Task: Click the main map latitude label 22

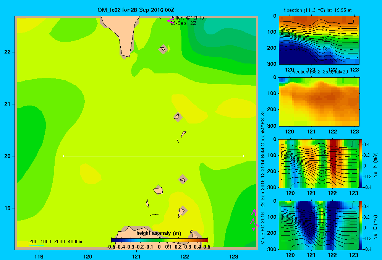Action: (x=8, y=52)
